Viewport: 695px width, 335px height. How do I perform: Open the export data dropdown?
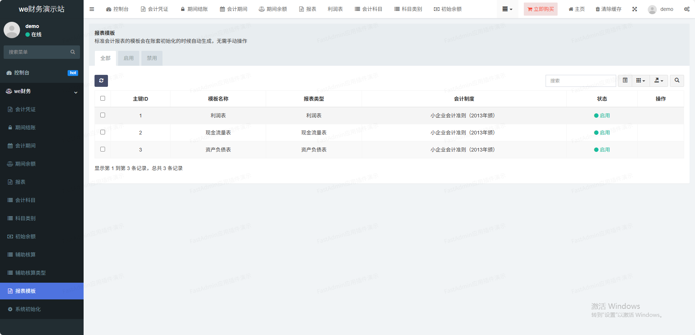pyautogui.click(x=659, y=81)
